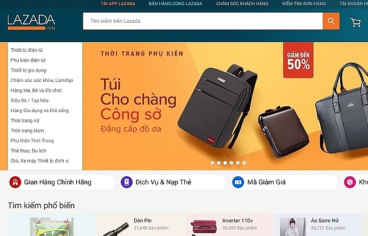This screenshot has width=368, height=236.
Task: Click the Tải App Lazada link
Action: click(118, 3)
